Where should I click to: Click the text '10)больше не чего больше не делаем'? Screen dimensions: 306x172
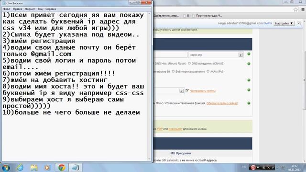point(71,112)
